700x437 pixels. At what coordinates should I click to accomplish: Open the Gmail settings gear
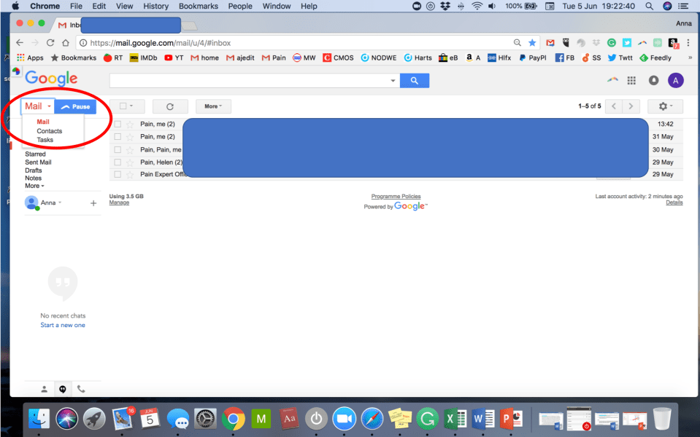pyautogui.click(x=663, y=106)
